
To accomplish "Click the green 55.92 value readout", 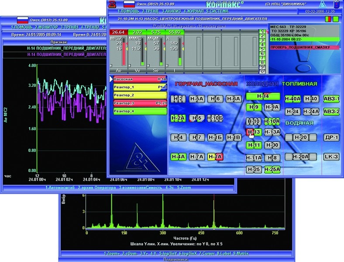I will point(175,32).
